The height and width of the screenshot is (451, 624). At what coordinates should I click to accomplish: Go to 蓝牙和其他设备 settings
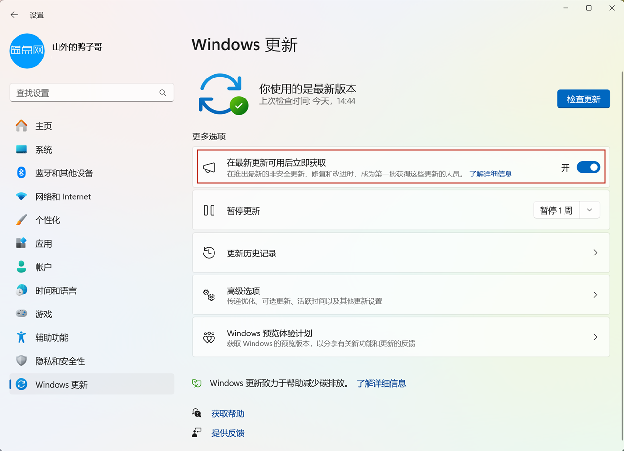coord(92,173)
